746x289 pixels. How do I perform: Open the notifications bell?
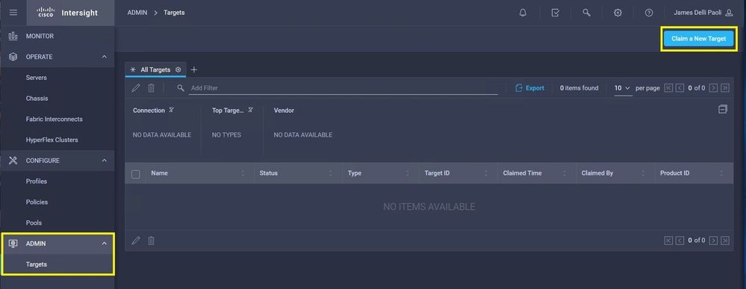(523, 13)
